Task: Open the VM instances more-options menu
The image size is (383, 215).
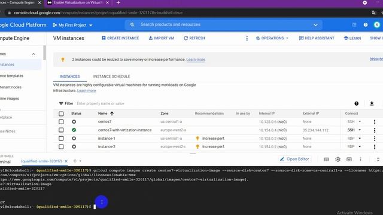Action: (247, 38)
